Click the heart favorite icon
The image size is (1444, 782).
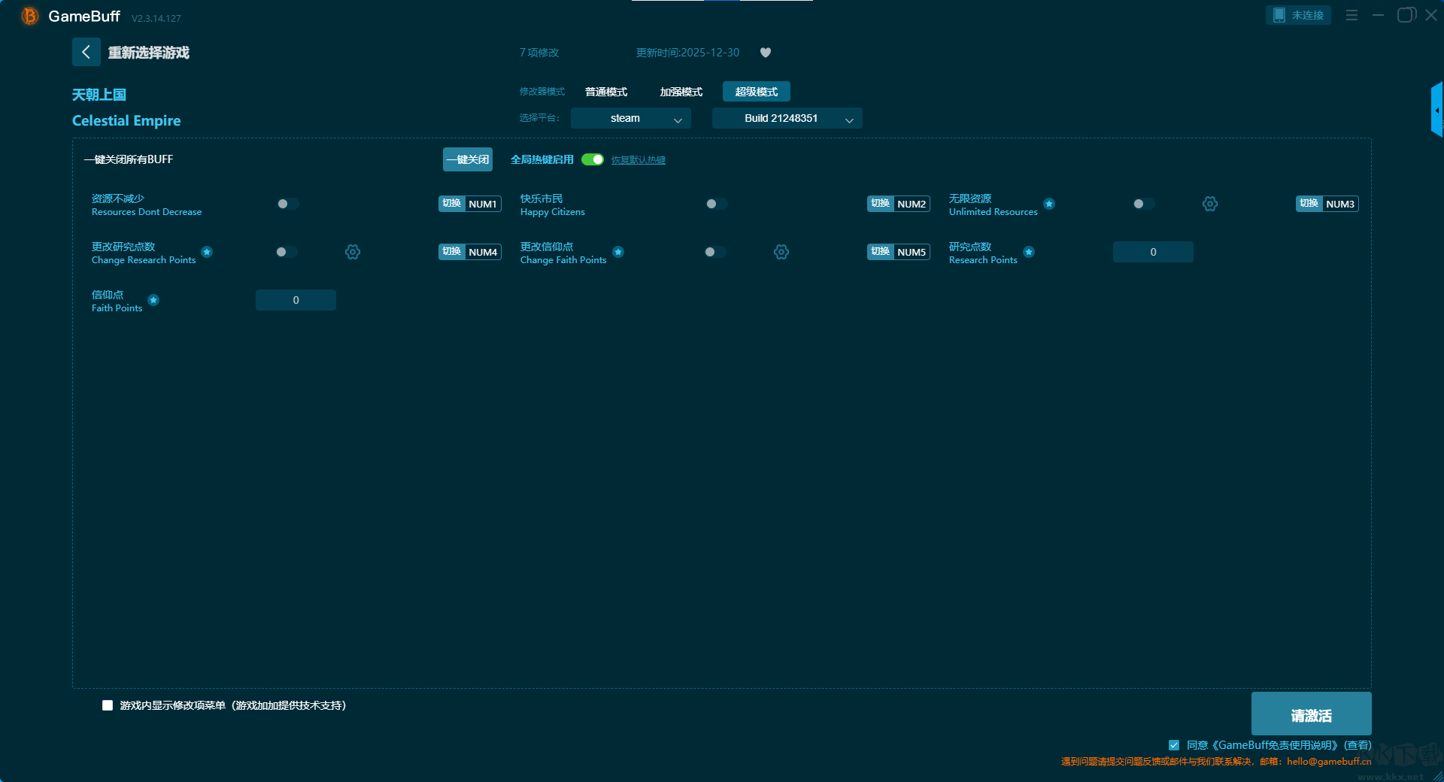pos(765,53)
